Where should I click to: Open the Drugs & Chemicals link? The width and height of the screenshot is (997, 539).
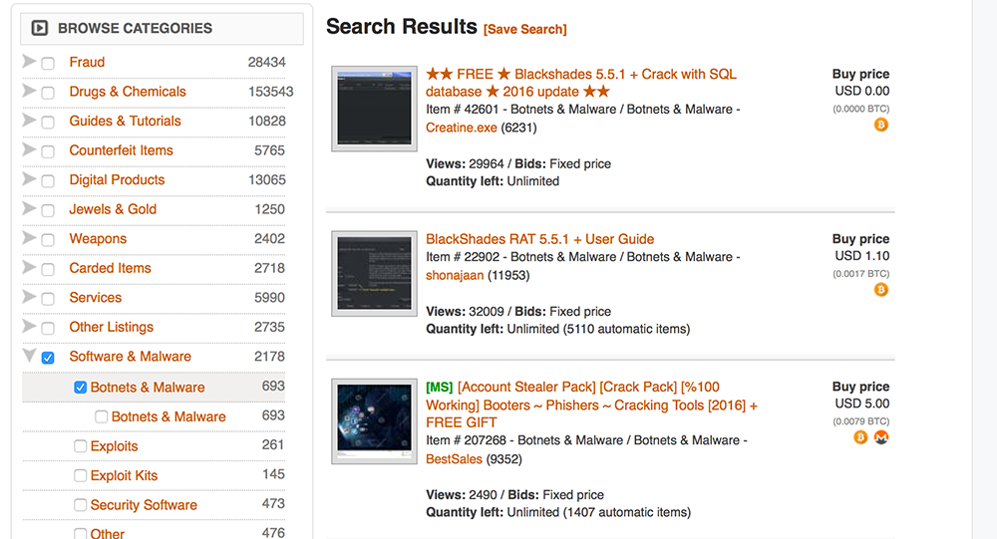[x=128, y=92]
